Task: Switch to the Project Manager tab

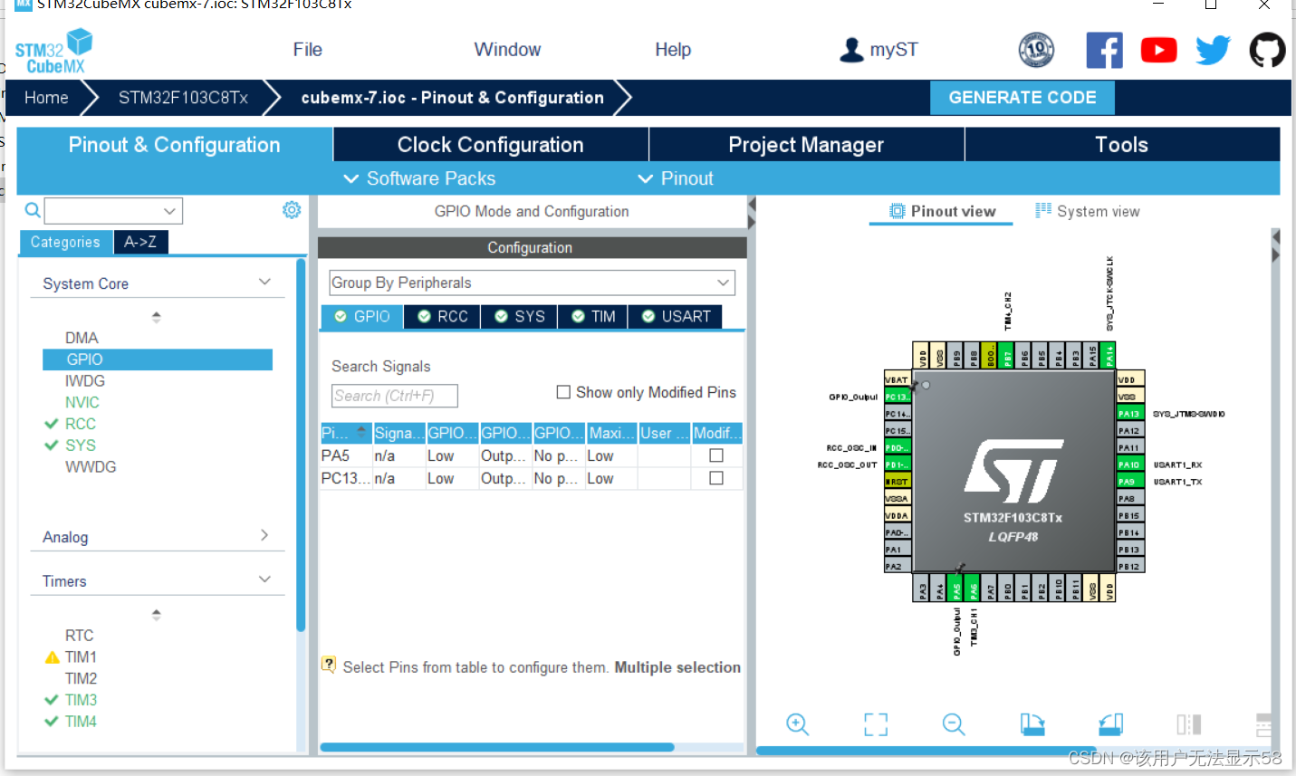Action: [806, 145]
